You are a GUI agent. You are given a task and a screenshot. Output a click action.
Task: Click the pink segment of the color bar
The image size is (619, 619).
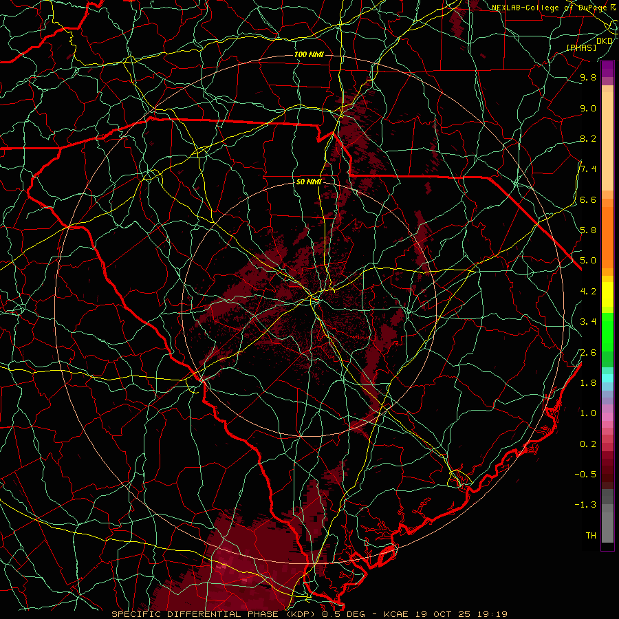(607, 417)
